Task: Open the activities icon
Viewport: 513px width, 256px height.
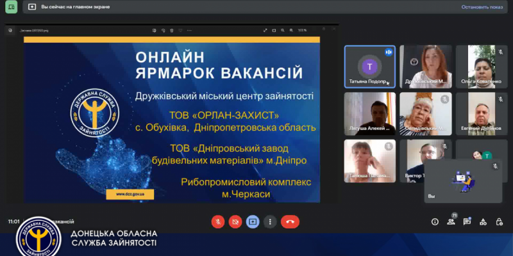Action: coord(484,221)
